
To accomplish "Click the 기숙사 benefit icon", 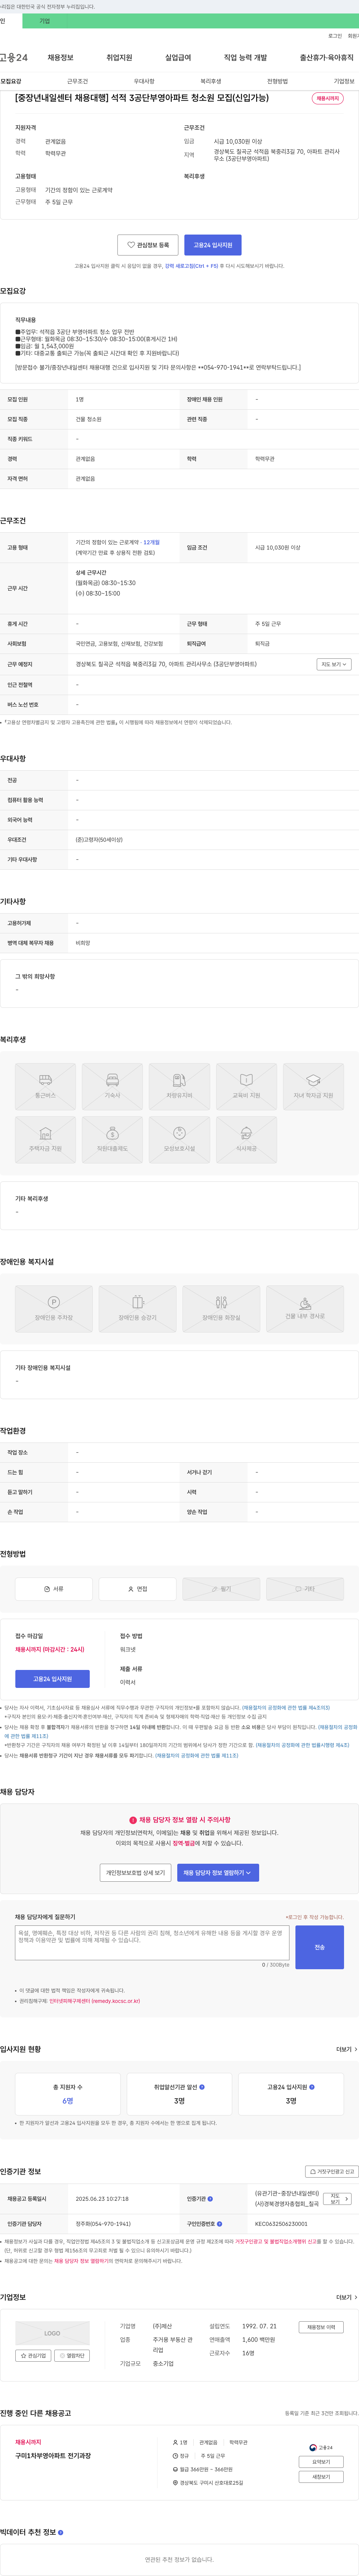I will 112,1087.
